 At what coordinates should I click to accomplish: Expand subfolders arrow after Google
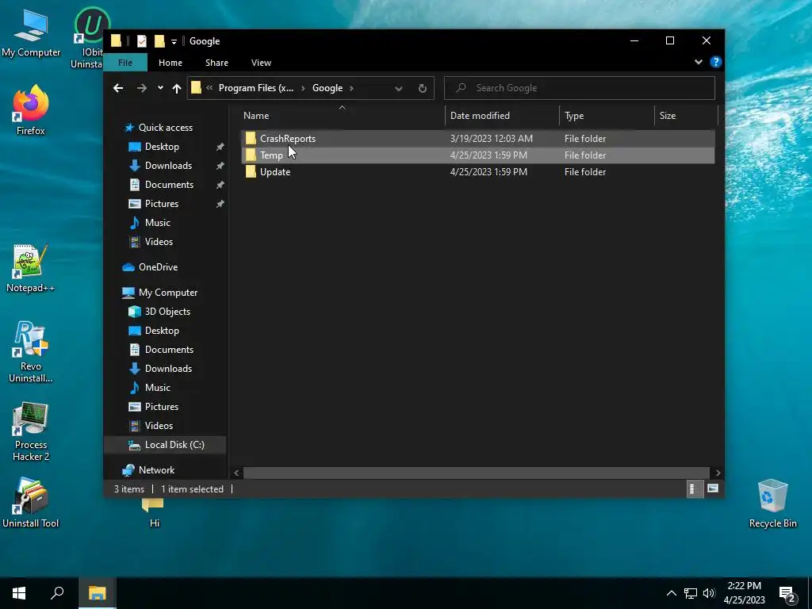click(x=351, y=88)
